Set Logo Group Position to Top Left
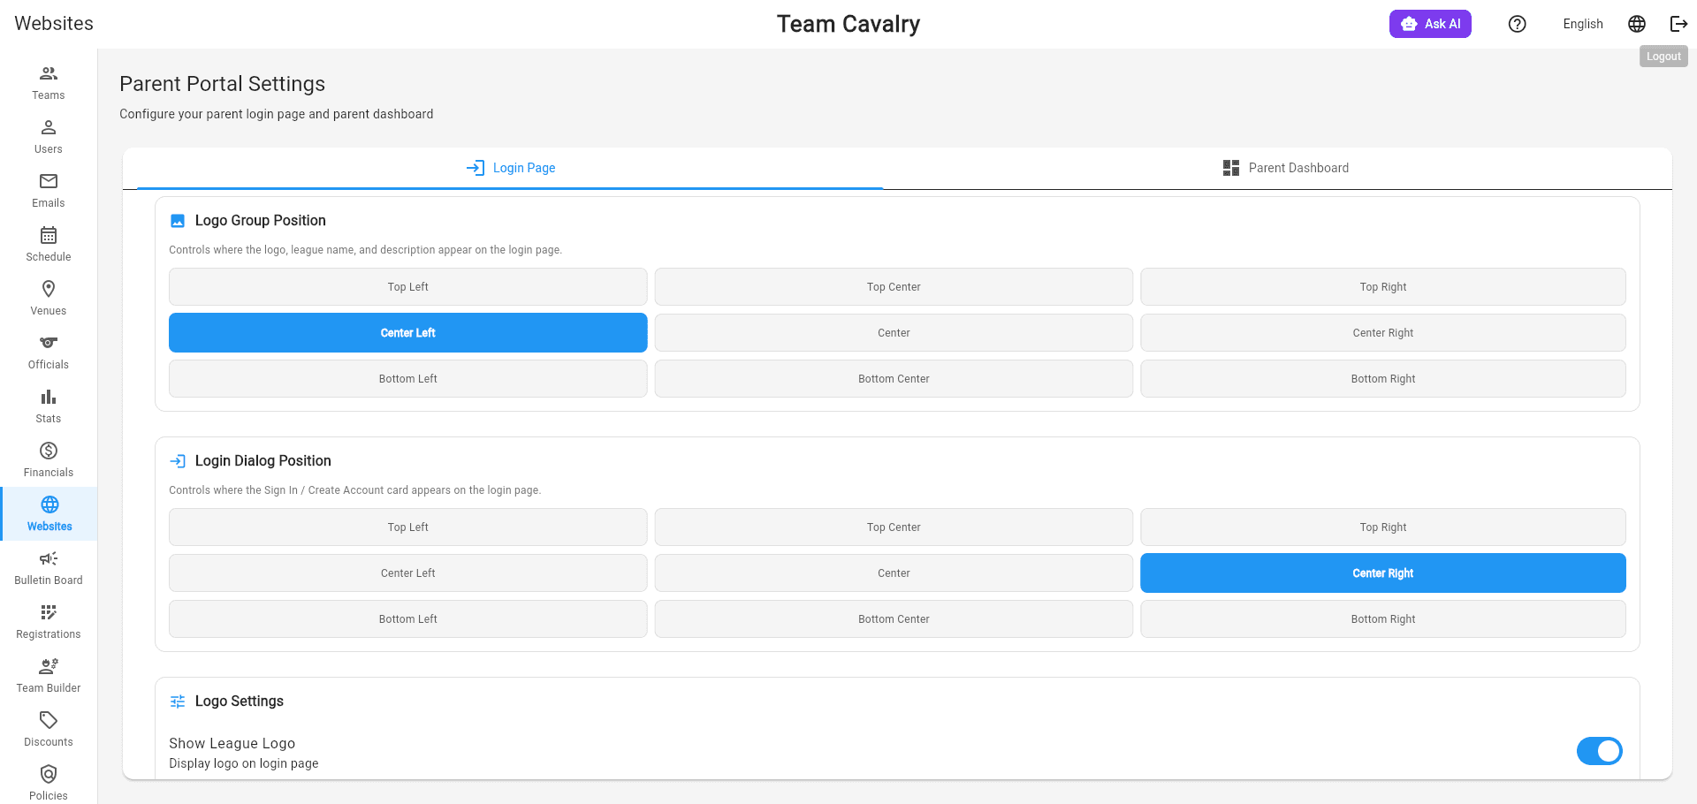 coord(408,287)
